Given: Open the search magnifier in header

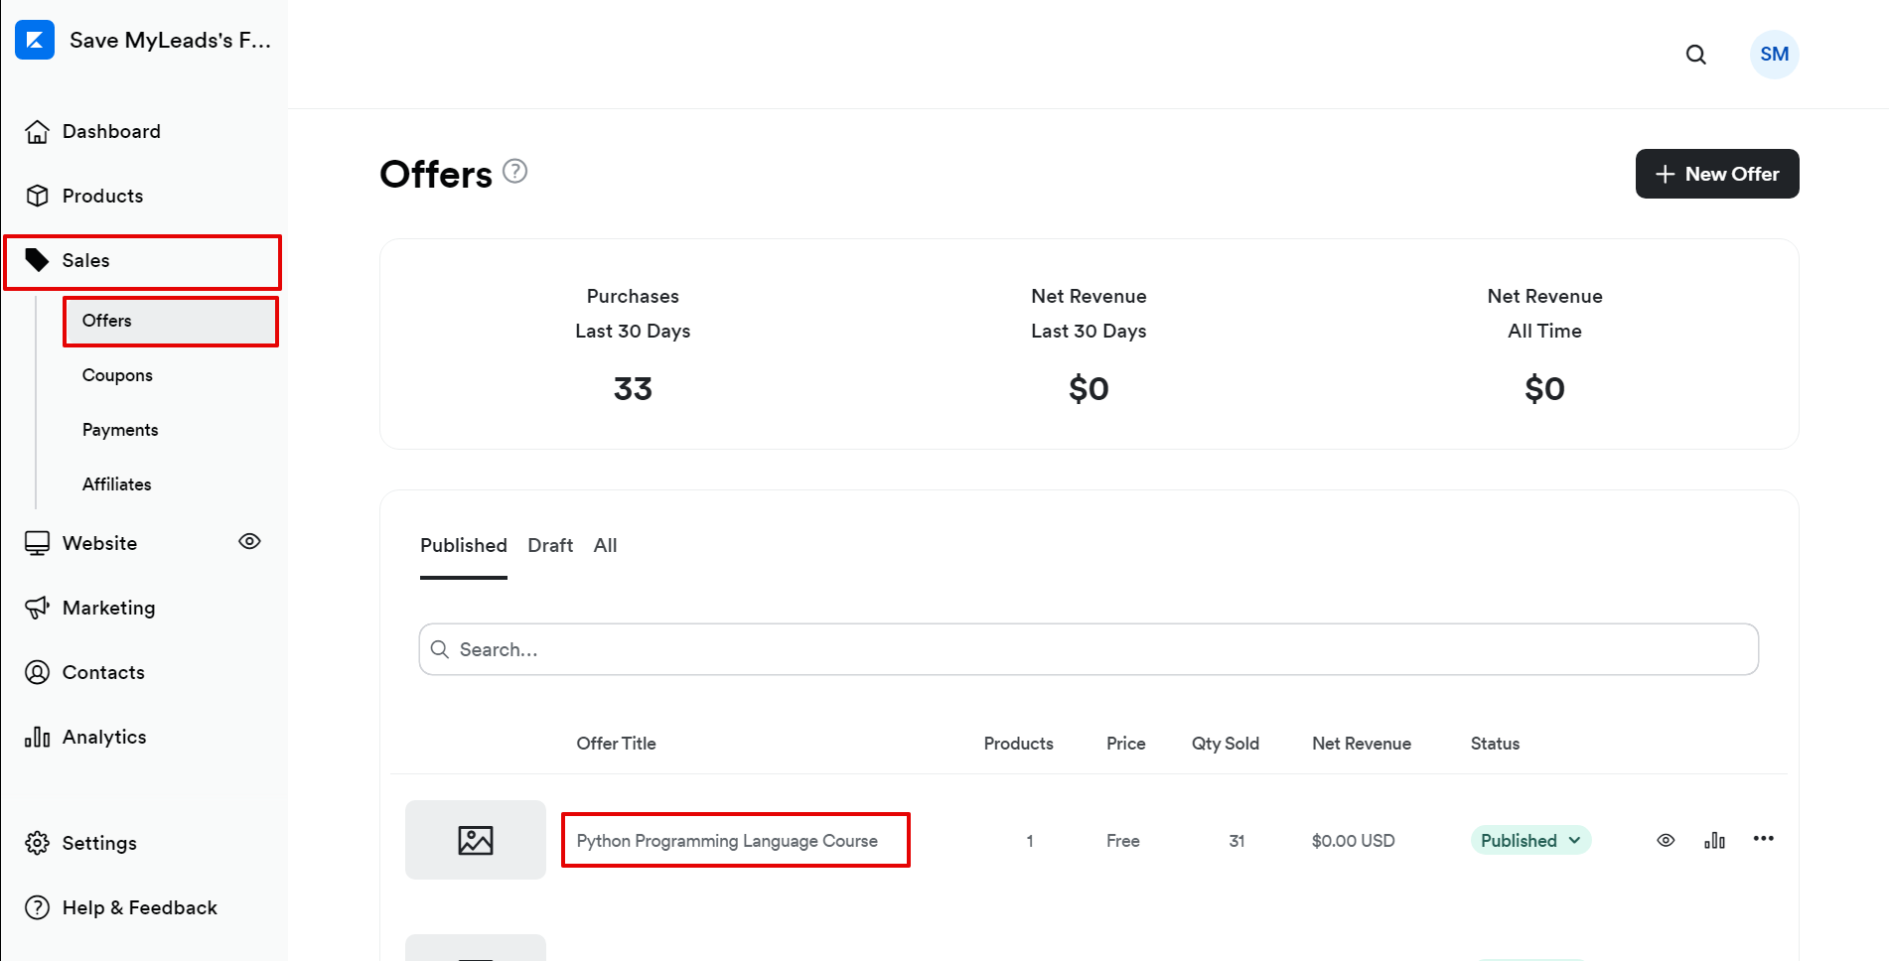Looking at the screenshot, I should tap(1696, 55).
